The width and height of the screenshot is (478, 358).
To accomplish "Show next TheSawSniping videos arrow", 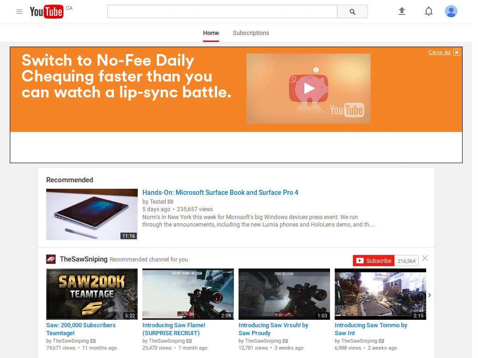I will (429, 295).
